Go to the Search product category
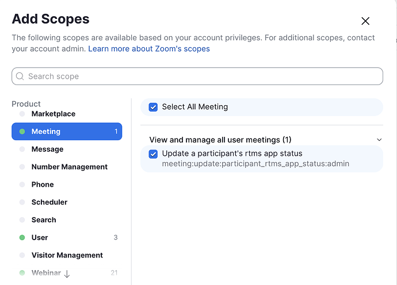This screenshot has height=285, width=397. pos(44,219)
